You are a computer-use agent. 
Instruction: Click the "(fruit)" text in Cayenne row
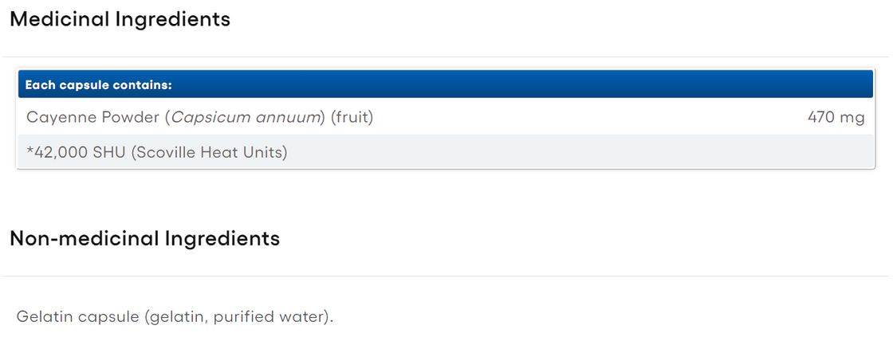(352, 118)
